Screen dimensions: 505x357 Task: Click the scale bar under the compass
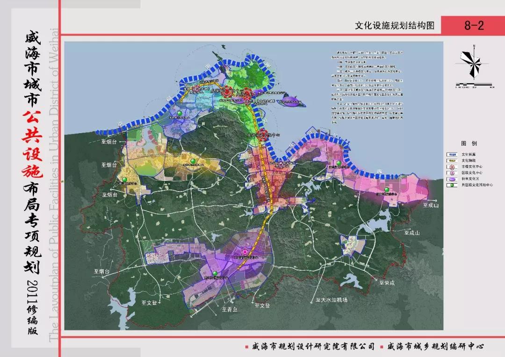point(474,85)
